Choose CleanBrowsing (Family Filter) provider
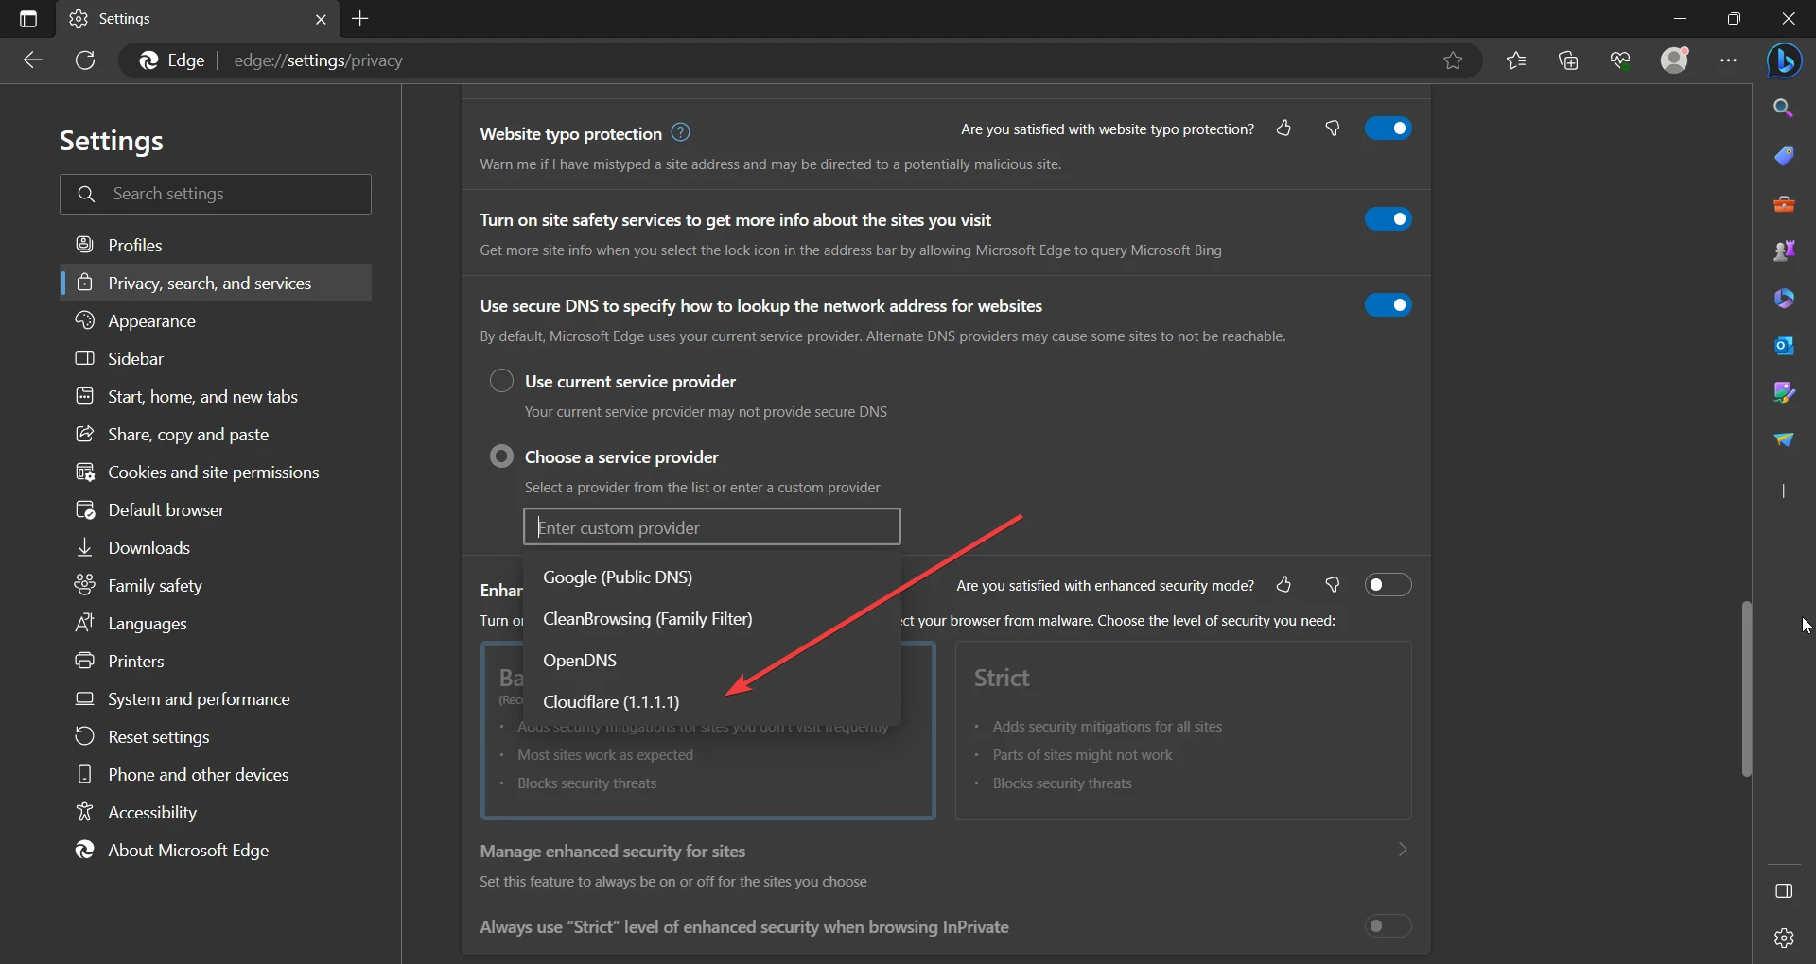The image size is (1816, 964). (x=712, y=619)
